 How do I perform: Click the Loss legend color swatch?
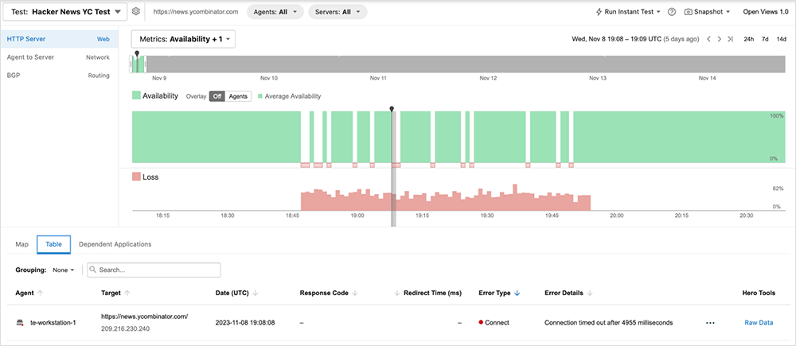136,177
